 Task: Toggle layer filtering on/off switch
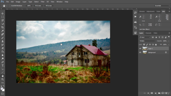(x=169, y=37)
